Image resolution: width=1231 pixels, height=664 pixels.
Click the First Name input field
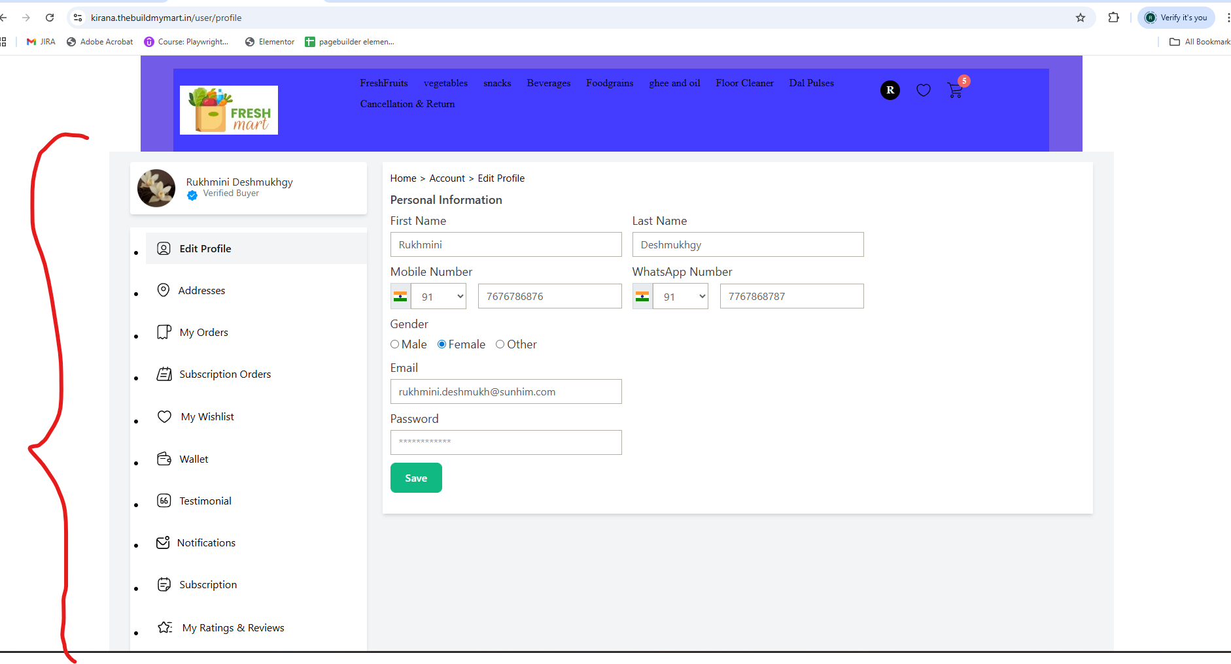click(506, 244)
